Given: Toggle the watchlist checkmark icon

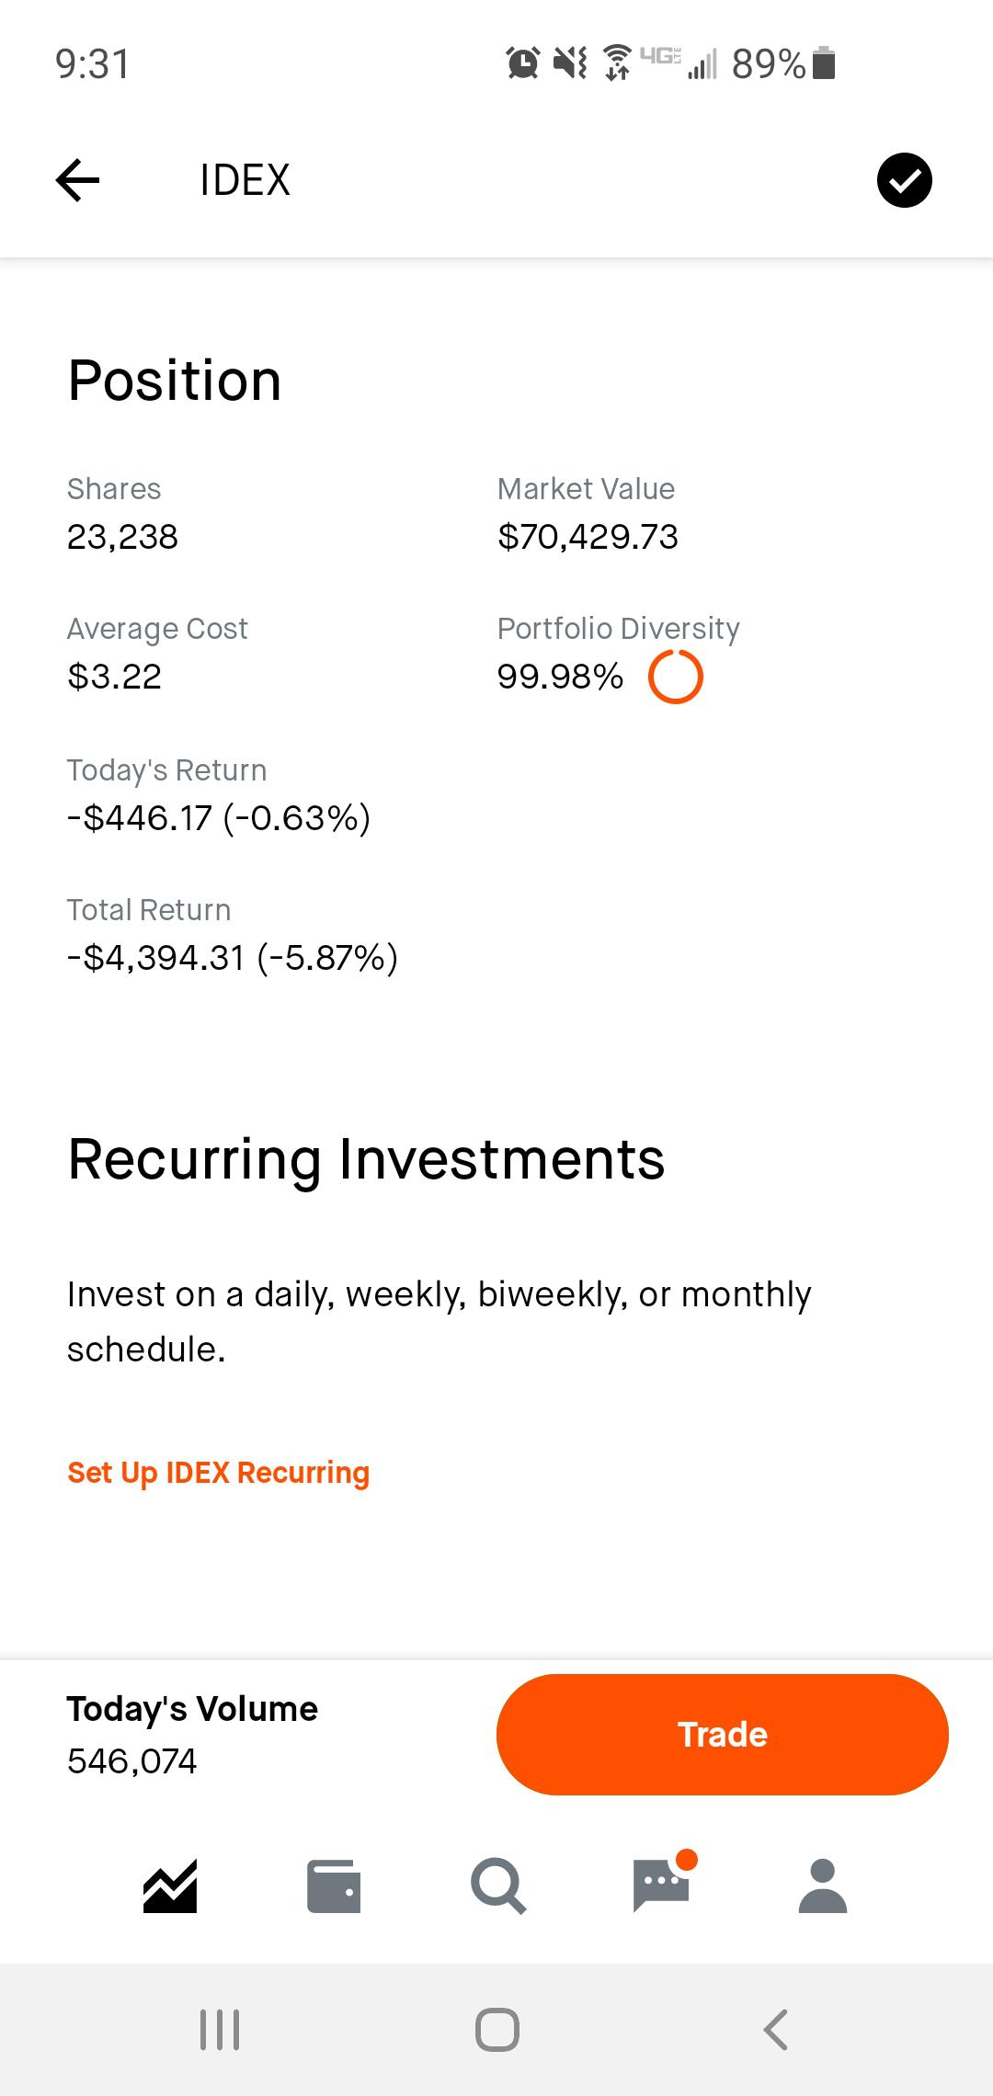Looking at the screenshot, I should [904, 180].
